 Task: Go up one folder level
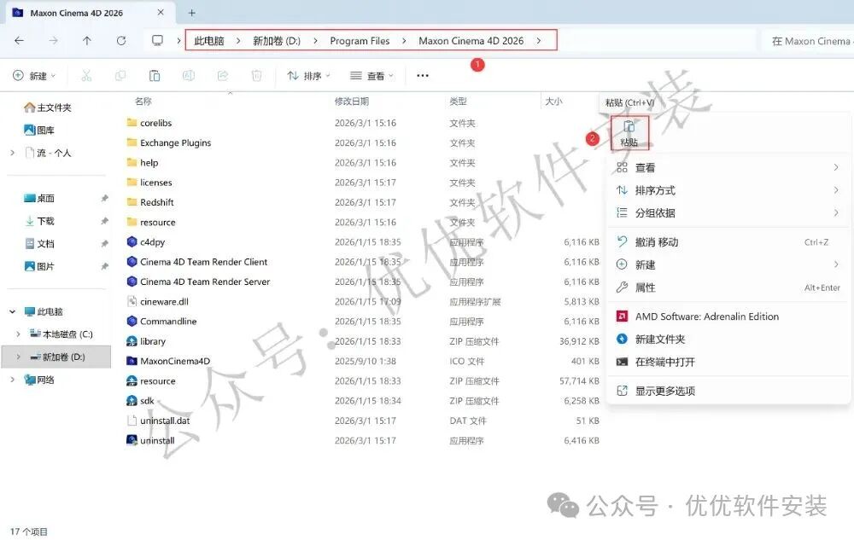(x=86, y=41)
